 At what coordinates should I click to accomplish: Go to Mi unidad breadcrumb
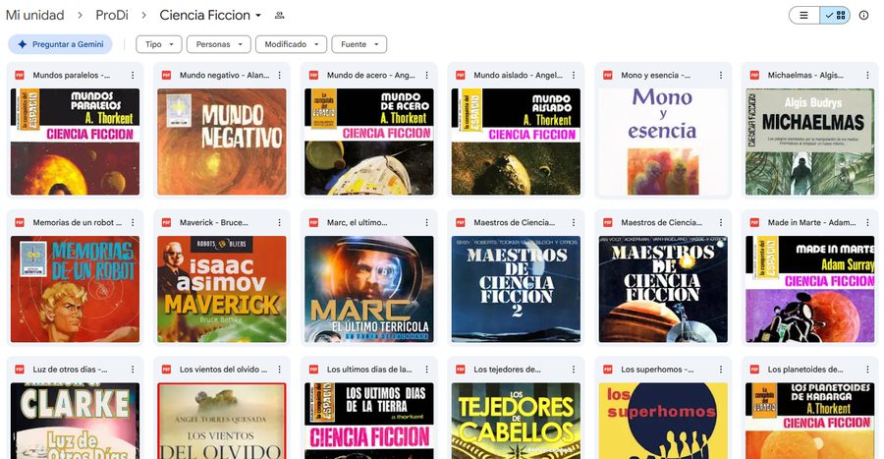click(x=35, y=15)
